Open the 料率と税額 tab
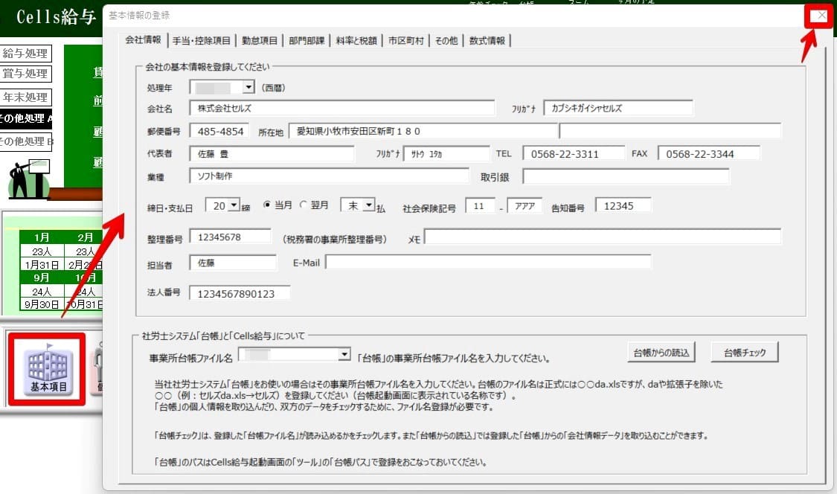837x494 pixels. [356, 41]
